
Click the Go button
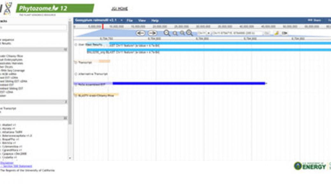tap(267, 33)
